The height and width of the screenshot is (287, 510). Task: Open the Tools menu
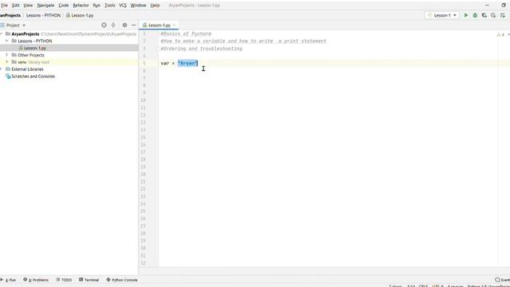110,6
